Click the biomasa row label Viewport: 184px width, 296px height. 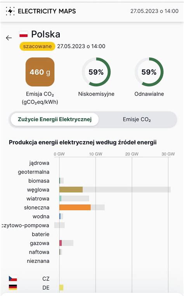tap(39, 181)
